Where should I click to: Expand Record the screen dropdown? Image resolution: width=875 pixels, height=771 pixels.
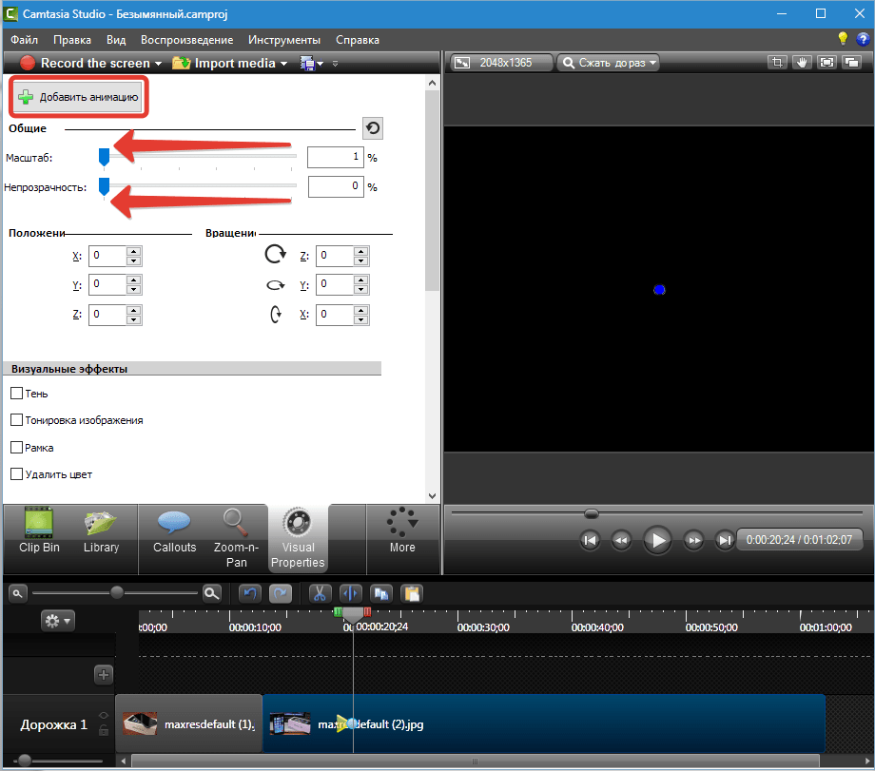point(158,64)
